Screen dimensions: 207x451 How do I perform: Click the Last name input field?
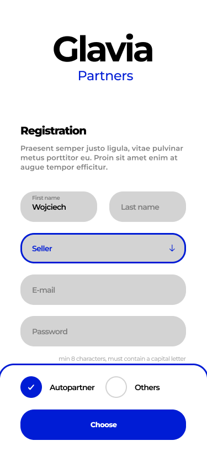pos(147,206)
